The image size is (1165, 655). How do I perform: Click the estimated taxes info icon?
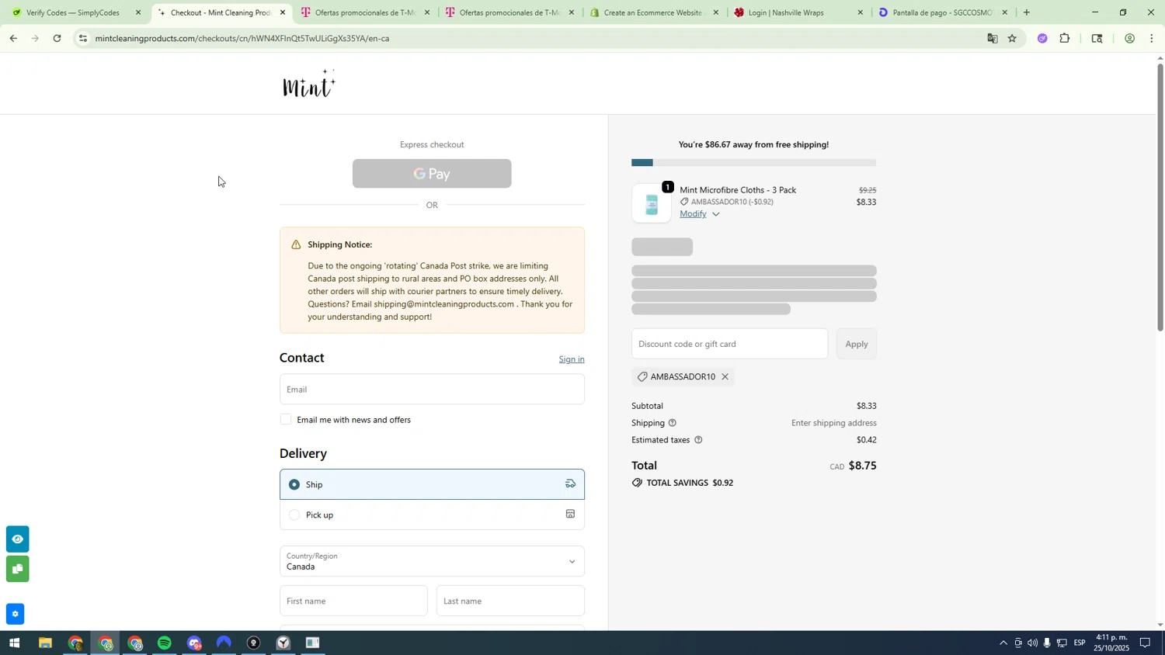698,440
